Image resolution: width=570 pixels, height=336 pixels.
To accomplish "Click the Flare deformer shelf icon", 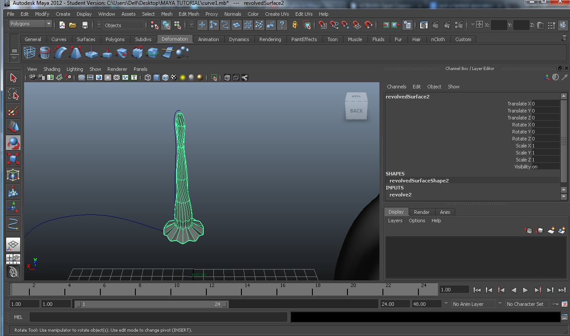I will 75,53.
